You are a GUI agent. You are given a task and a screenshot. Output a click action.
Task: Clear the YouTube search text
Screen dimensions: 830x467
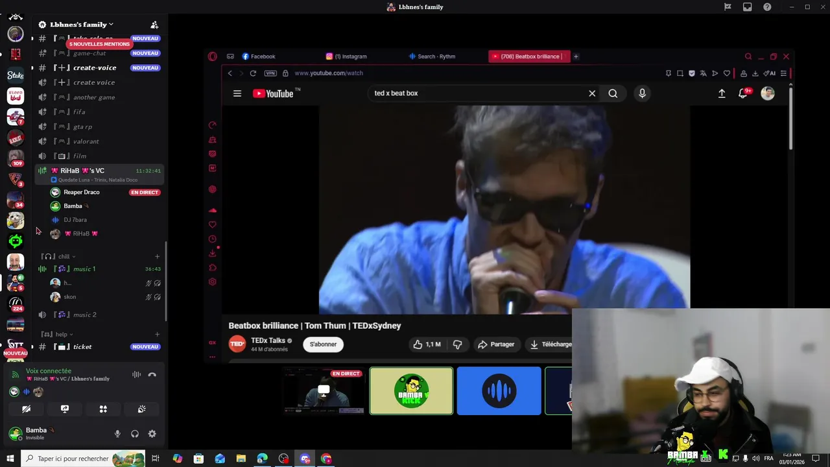tap(592, 93)
